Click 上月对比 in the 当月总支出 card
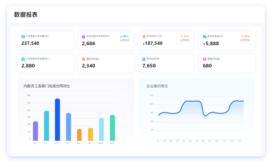The height and width of the screenshot is (165, 272). (x=245, y=40)
